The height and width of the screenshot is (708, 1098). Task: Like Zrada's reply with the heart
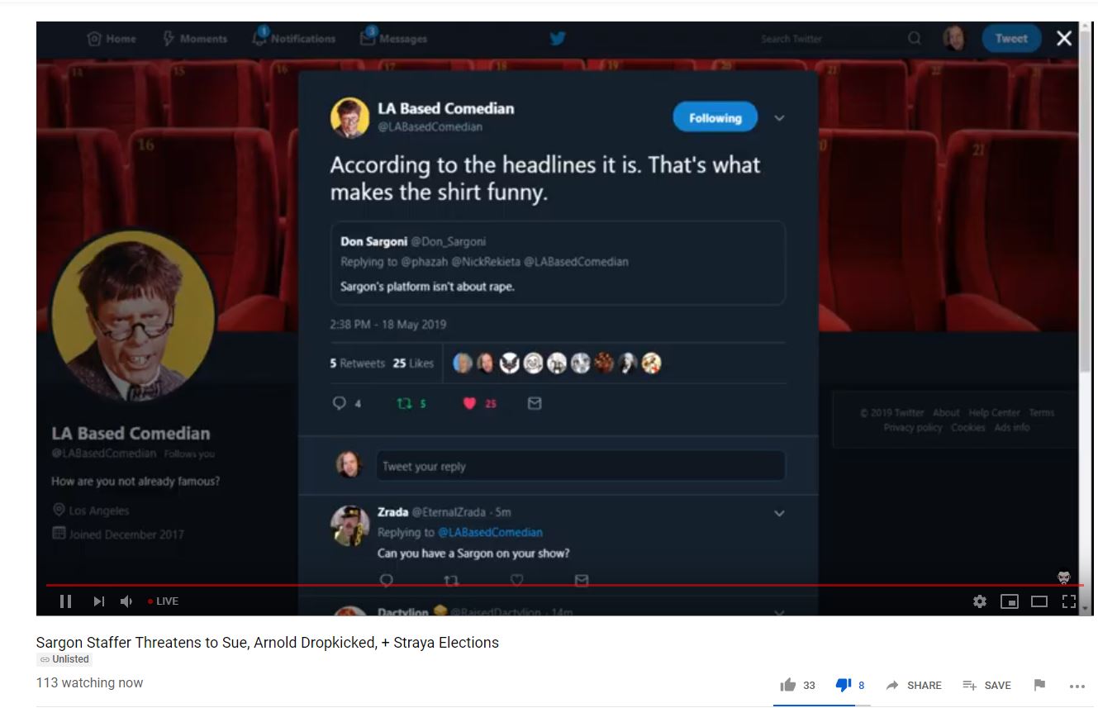[516, 580]
